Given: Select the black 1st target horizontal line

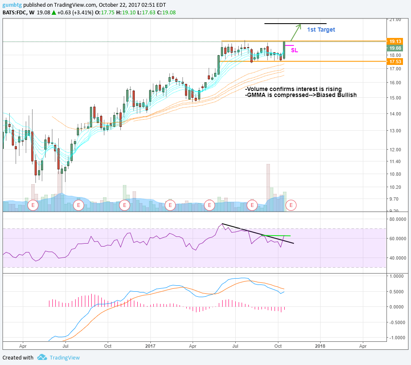Looking at the screenshot, I should coord(295,24).
